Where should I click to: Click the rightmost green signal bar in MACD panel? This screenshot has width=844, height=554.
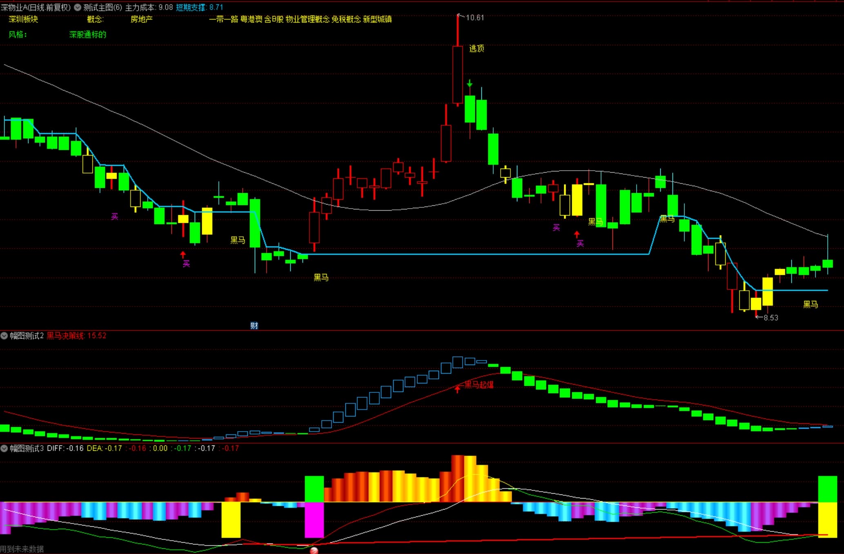point(828,489)
